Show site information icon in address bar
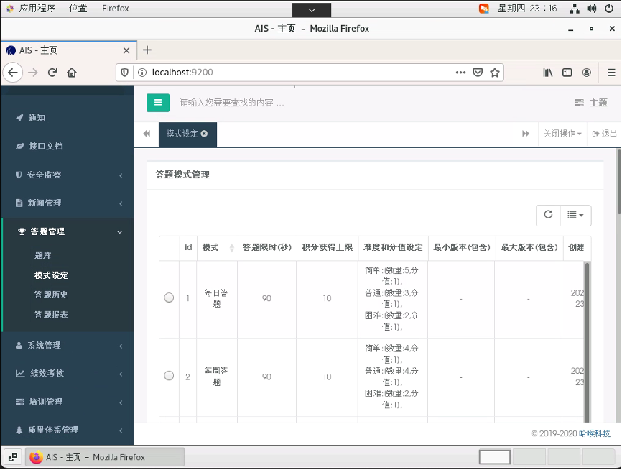This screenshot has width=622, height=470. point(142,73)
